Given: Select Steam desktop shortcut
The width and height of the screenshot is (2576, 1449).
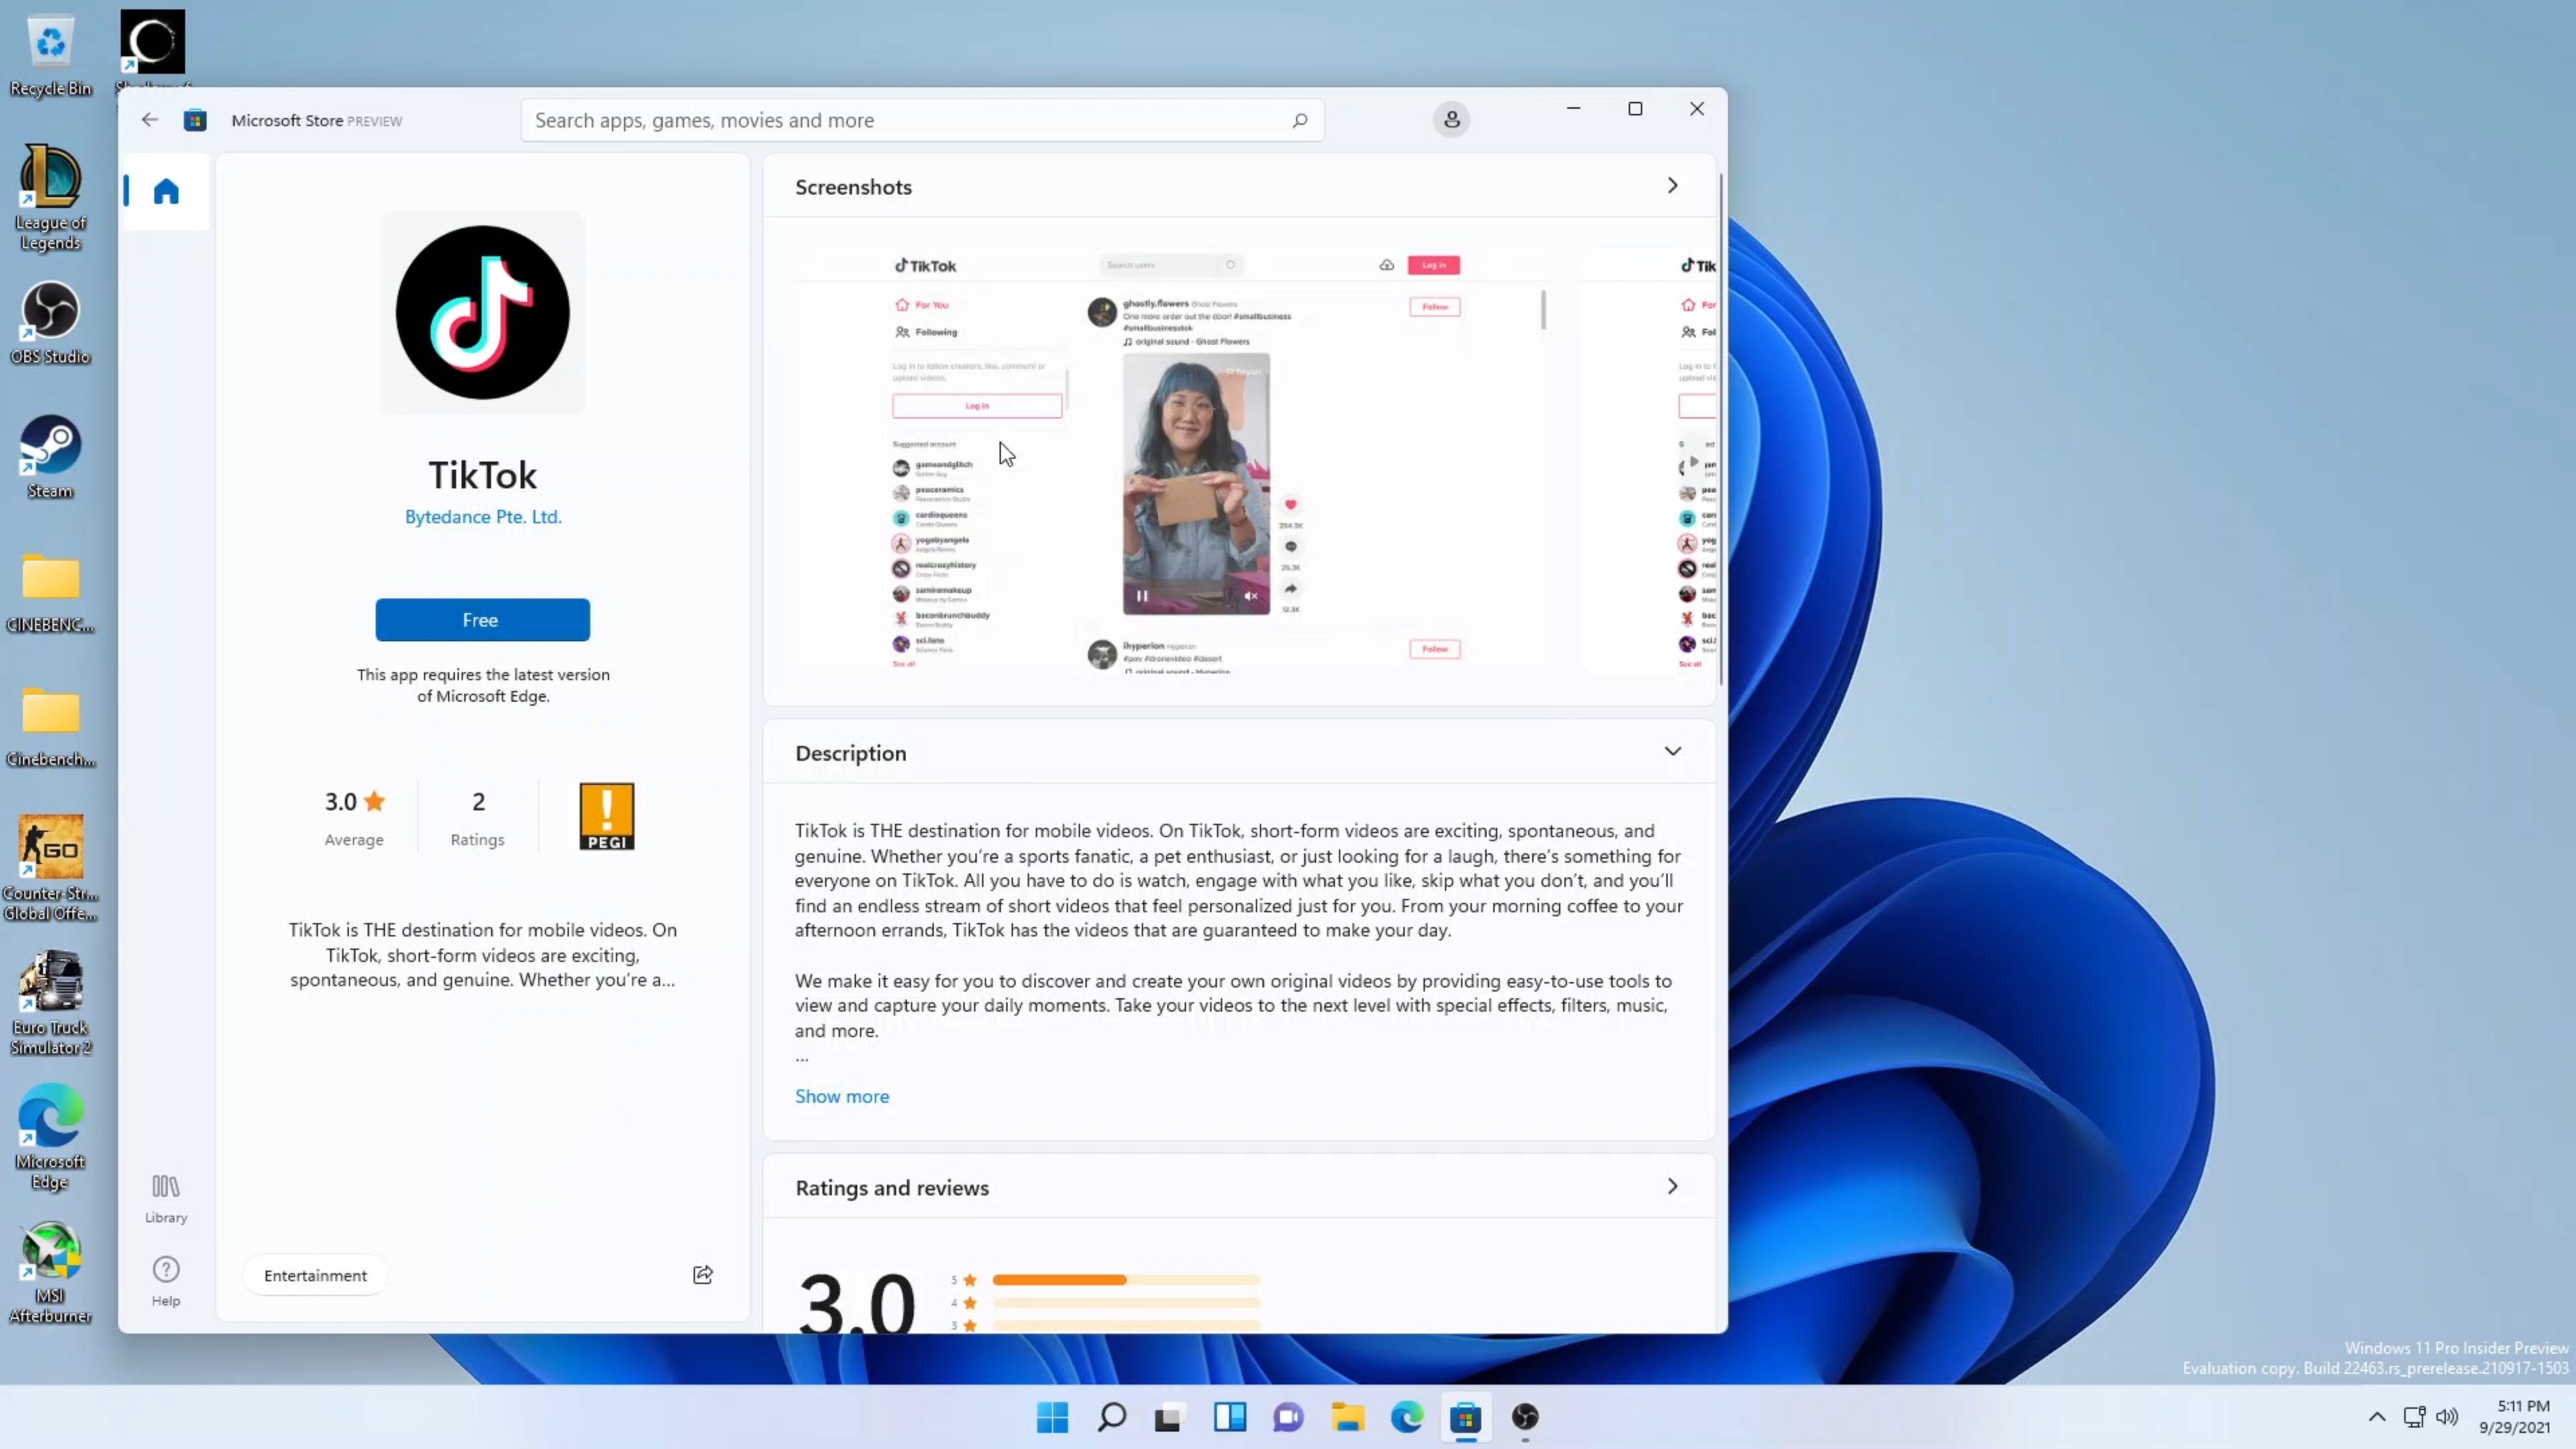Looking at the screenshot, I should pyautogui.click(x=50, y=457).
